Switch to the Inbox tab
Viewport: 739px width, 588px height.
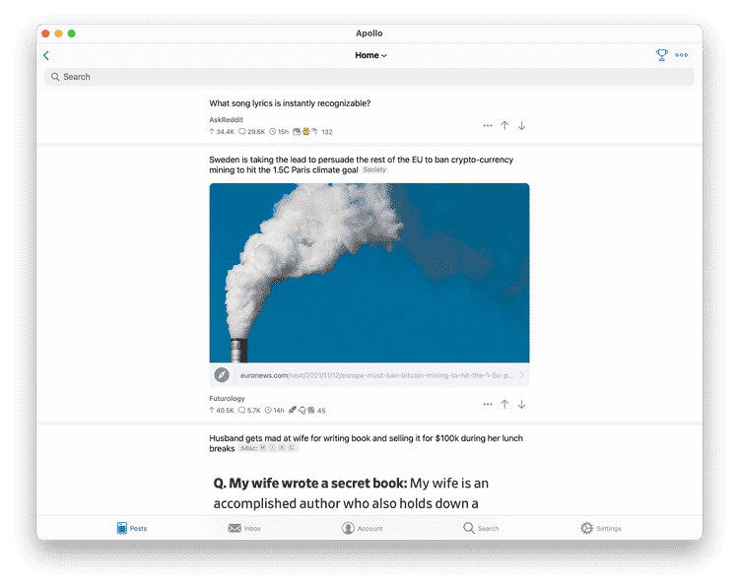pyautogui.click(x=244, y=528)
